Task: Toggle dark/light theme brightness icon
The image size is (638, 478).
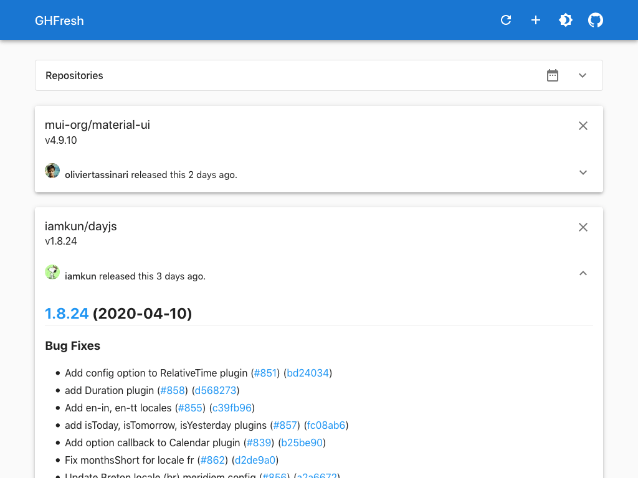Action: (566, 20)
